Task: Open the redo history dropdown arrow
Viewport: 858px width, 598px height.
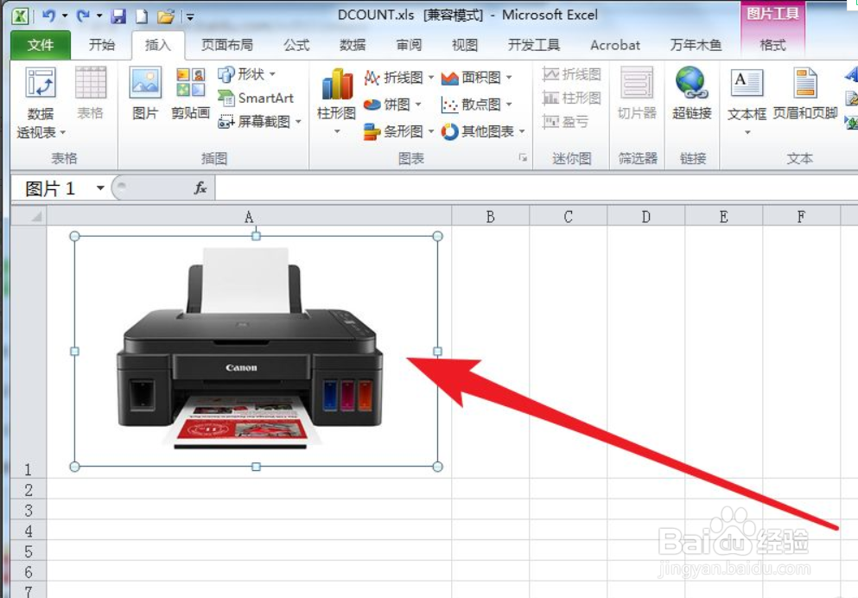Action: 99,16
